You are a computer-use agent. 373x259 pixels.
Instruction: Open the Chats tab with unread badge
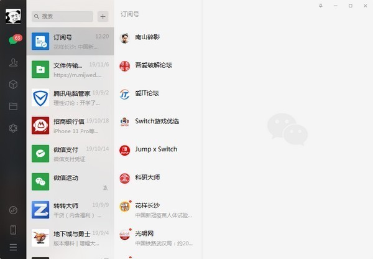(12, 40)
